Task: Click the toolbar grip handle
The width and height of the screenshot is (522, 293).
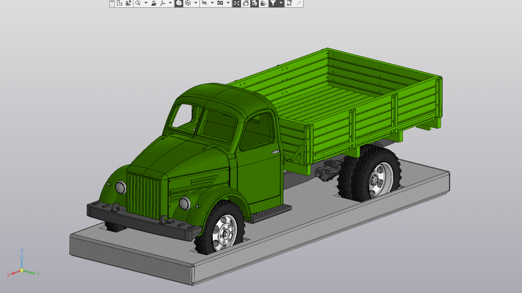Action: pyautogui.click(x=112, y=3)
